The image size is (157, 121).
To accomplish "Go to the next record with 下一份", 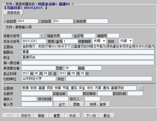I will coord(91,115).
